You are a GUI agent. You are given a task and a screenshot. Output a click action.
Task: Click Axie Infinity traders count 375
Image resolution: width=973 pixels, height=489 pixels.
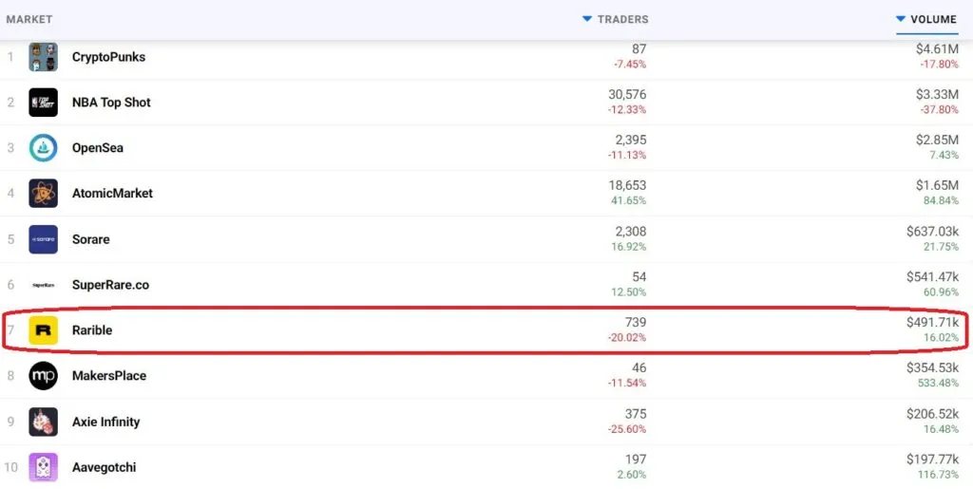636,414
